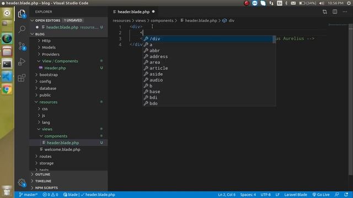Click the Open Changes icon in editor toolbar
This screenshot has height=198, width=353.
[325, 12]
